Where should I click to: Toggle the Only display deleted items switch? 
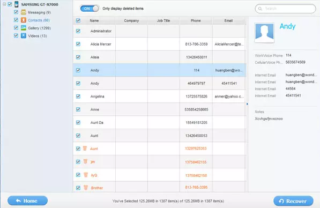(x=90, y=9)
